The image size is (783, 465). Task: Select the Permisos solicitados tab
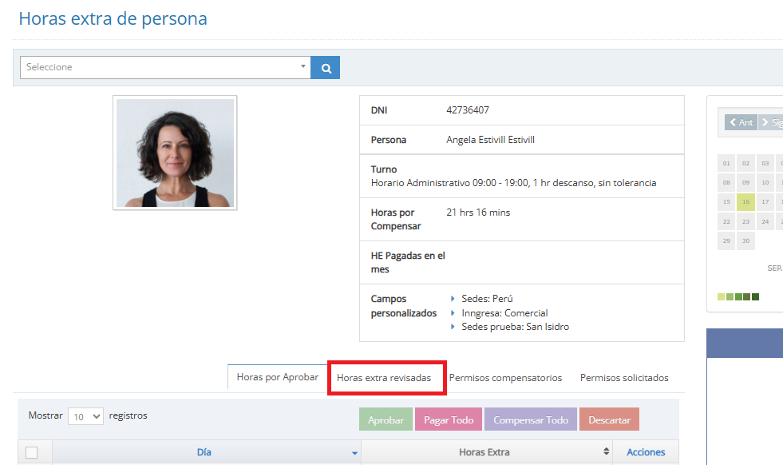624,378
